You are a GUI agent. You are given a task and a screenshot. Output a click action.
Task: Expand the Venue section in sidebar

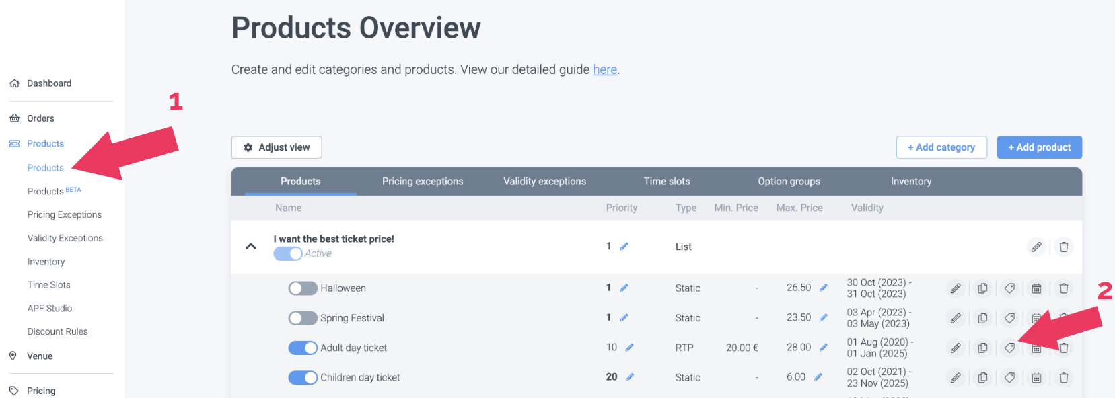(x=40, y=356)
